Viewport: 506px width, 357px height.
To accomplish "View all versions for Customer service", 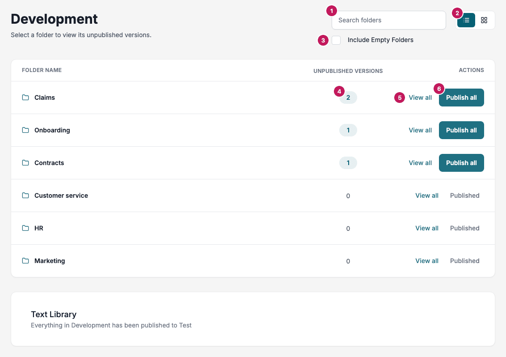I will [x=426, y=195].
